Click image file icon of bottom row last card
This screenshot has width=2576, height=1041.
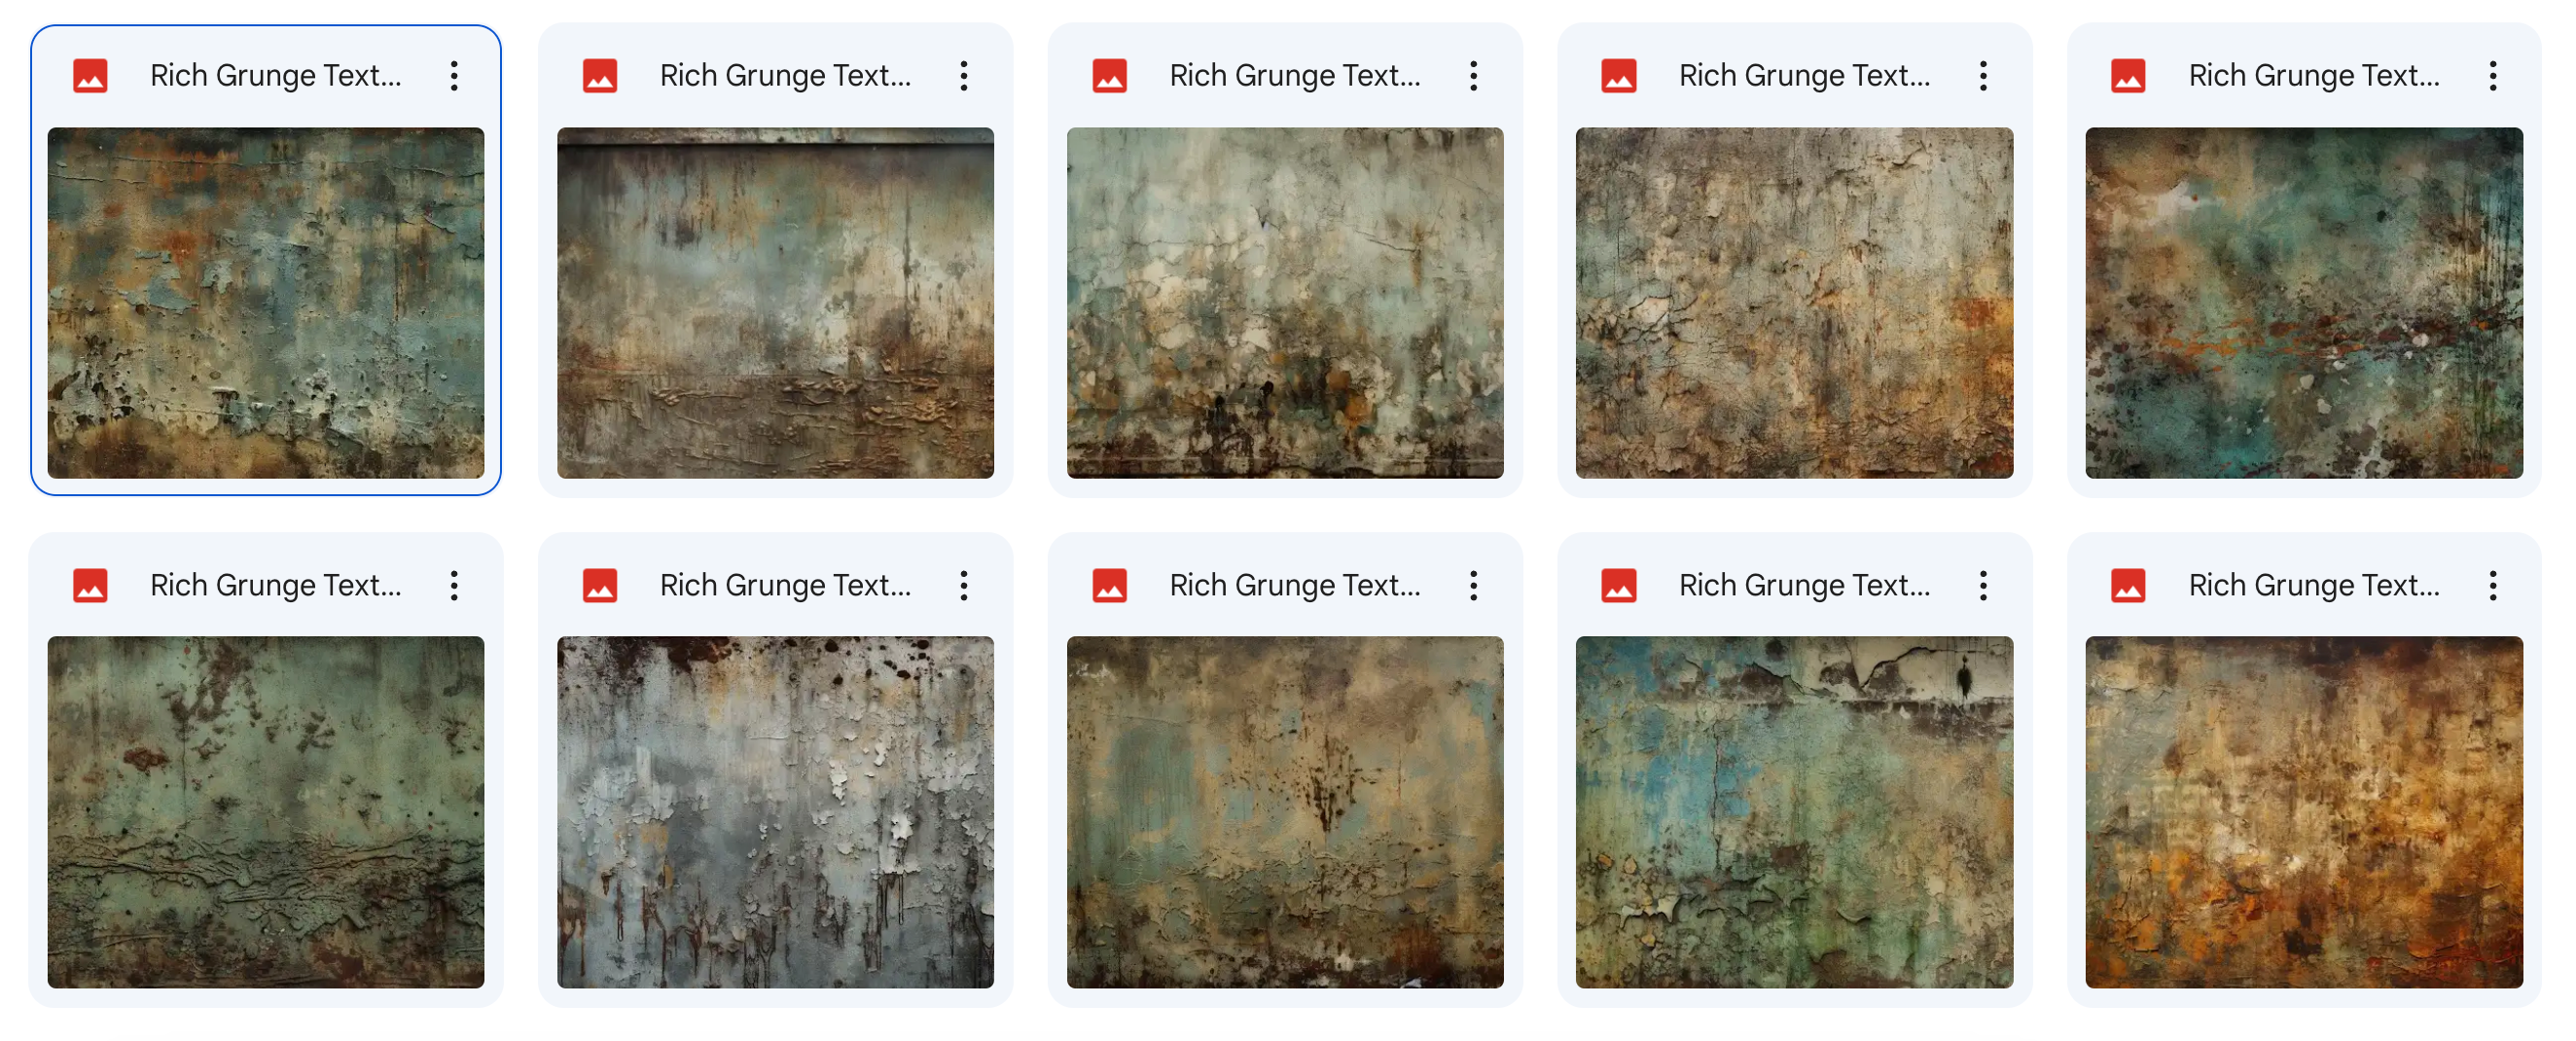(2128, 585)
